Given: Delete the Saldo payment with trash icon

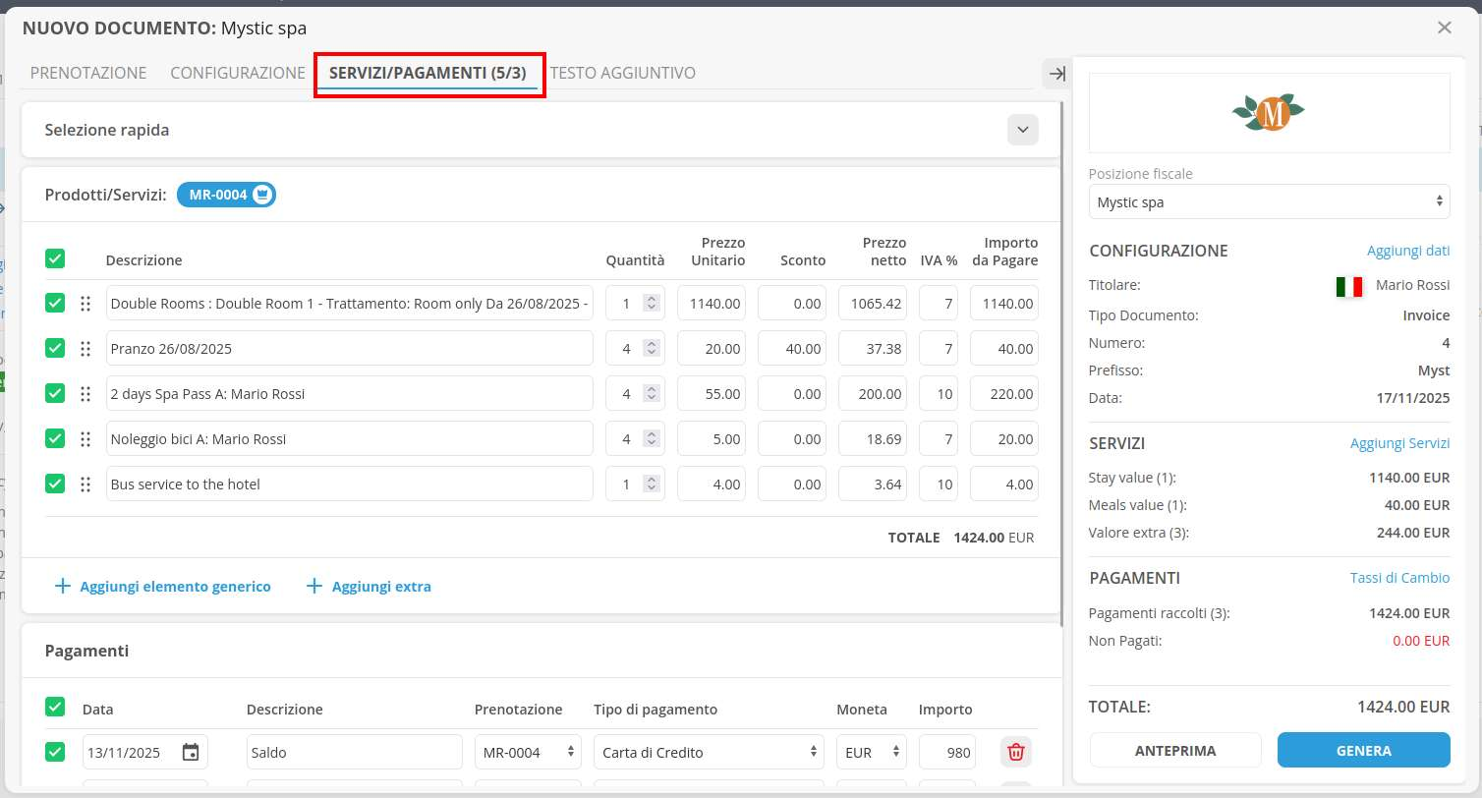Looking at the screenshot, I should pos(1016,753).
